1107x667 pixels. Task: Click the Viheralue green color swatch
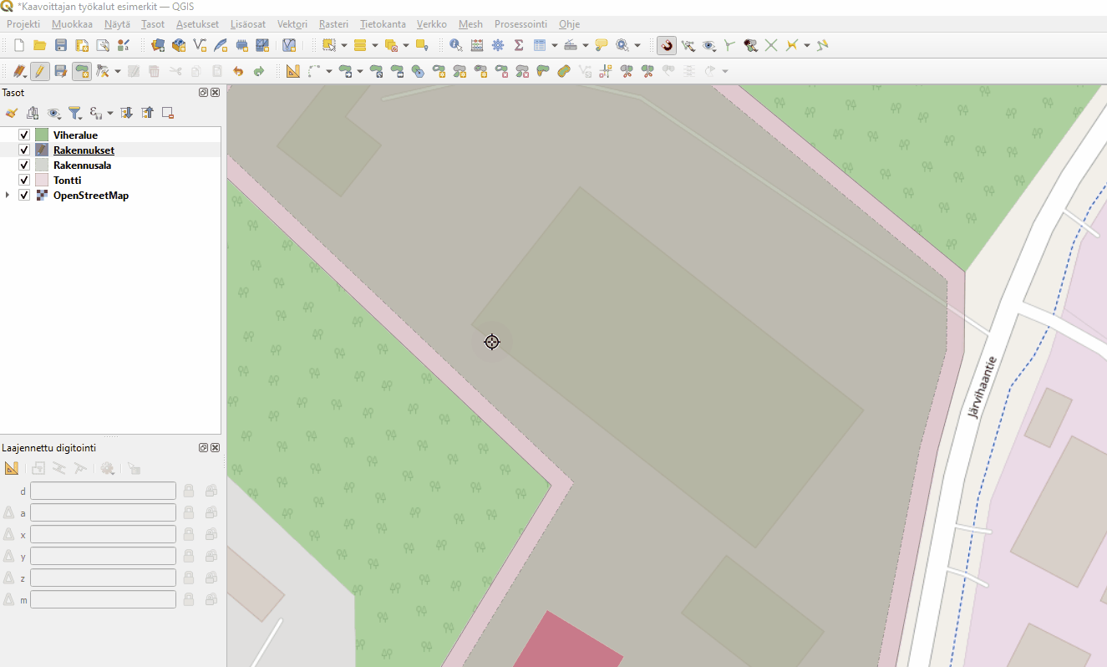tap(42, 135)
